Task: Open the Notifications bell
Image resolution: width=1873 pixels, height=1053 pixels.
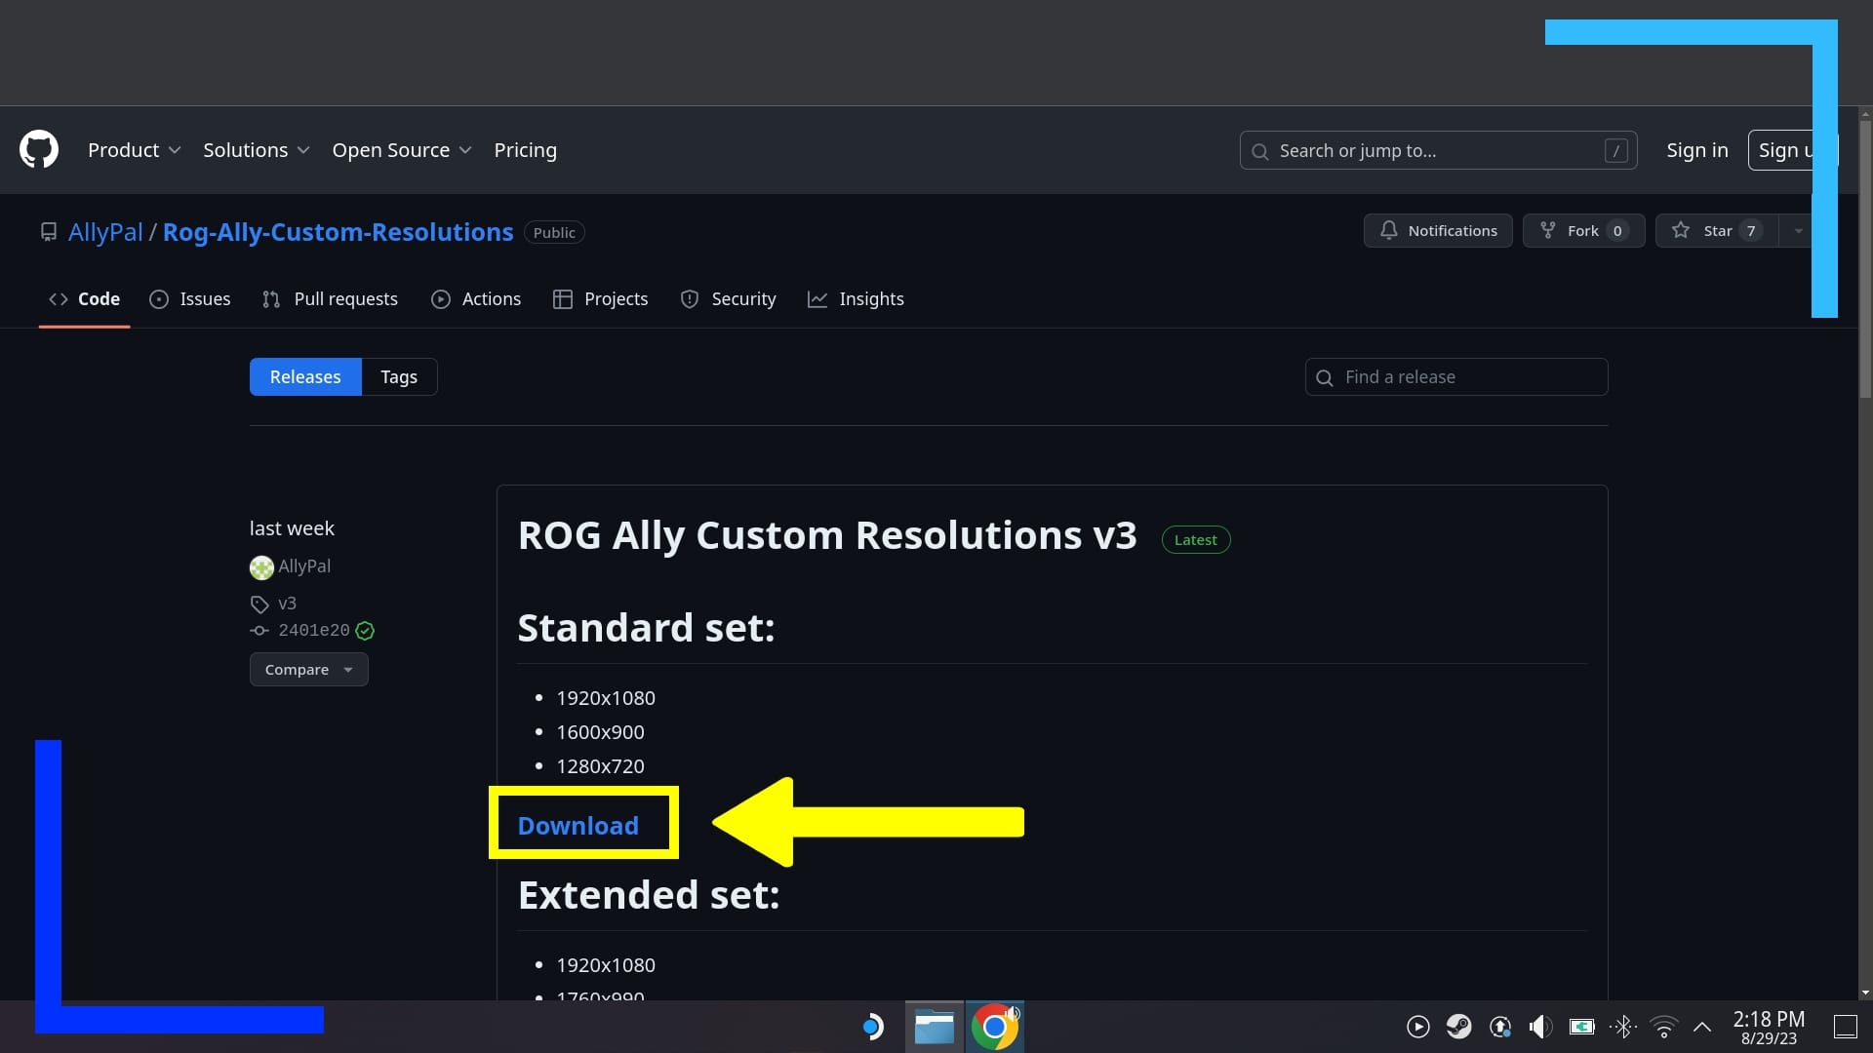Action: 1437,230
